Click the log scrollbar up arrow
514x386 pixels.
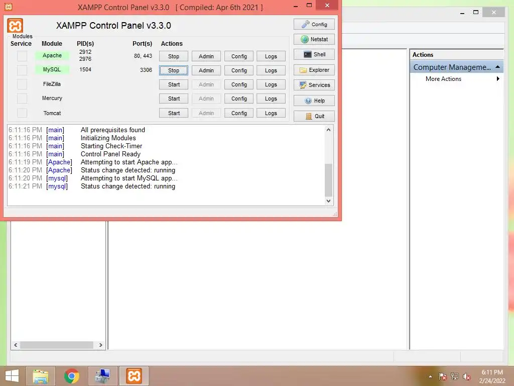pyautogui.click(x=328, y=130)
